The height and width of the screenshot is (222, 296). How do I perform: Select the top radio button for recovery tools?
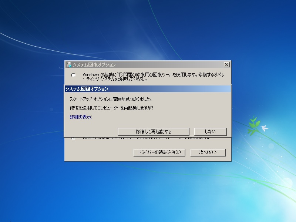[x=73, y=75]
